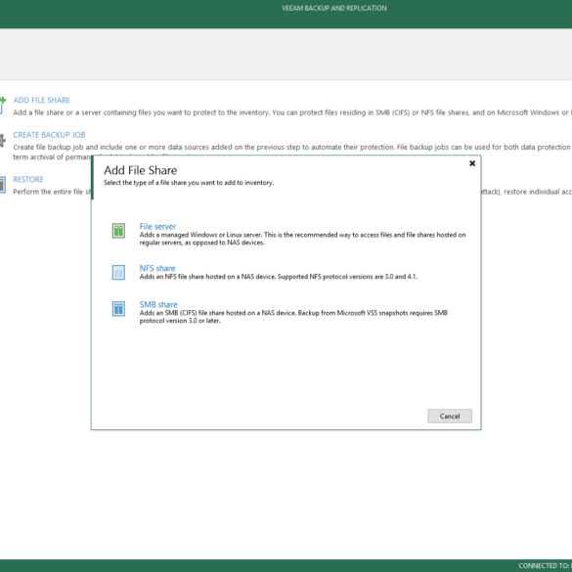Open CREATE BACKUP JOB in main window

point(49,135)
